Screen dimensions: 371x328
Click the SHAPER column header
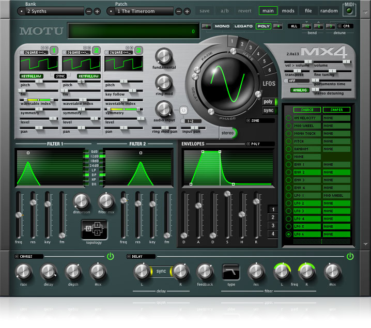(336, 110)
